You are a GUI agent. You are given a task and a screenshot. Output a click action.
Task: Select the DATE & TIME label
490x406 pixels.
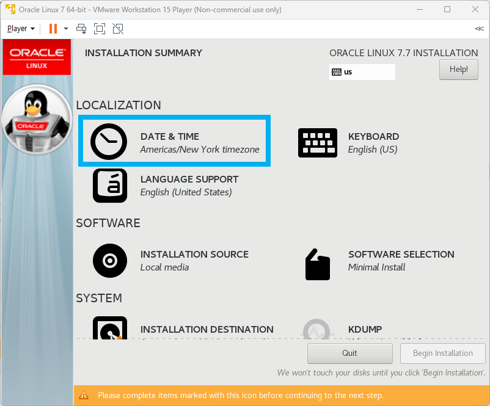170,137
